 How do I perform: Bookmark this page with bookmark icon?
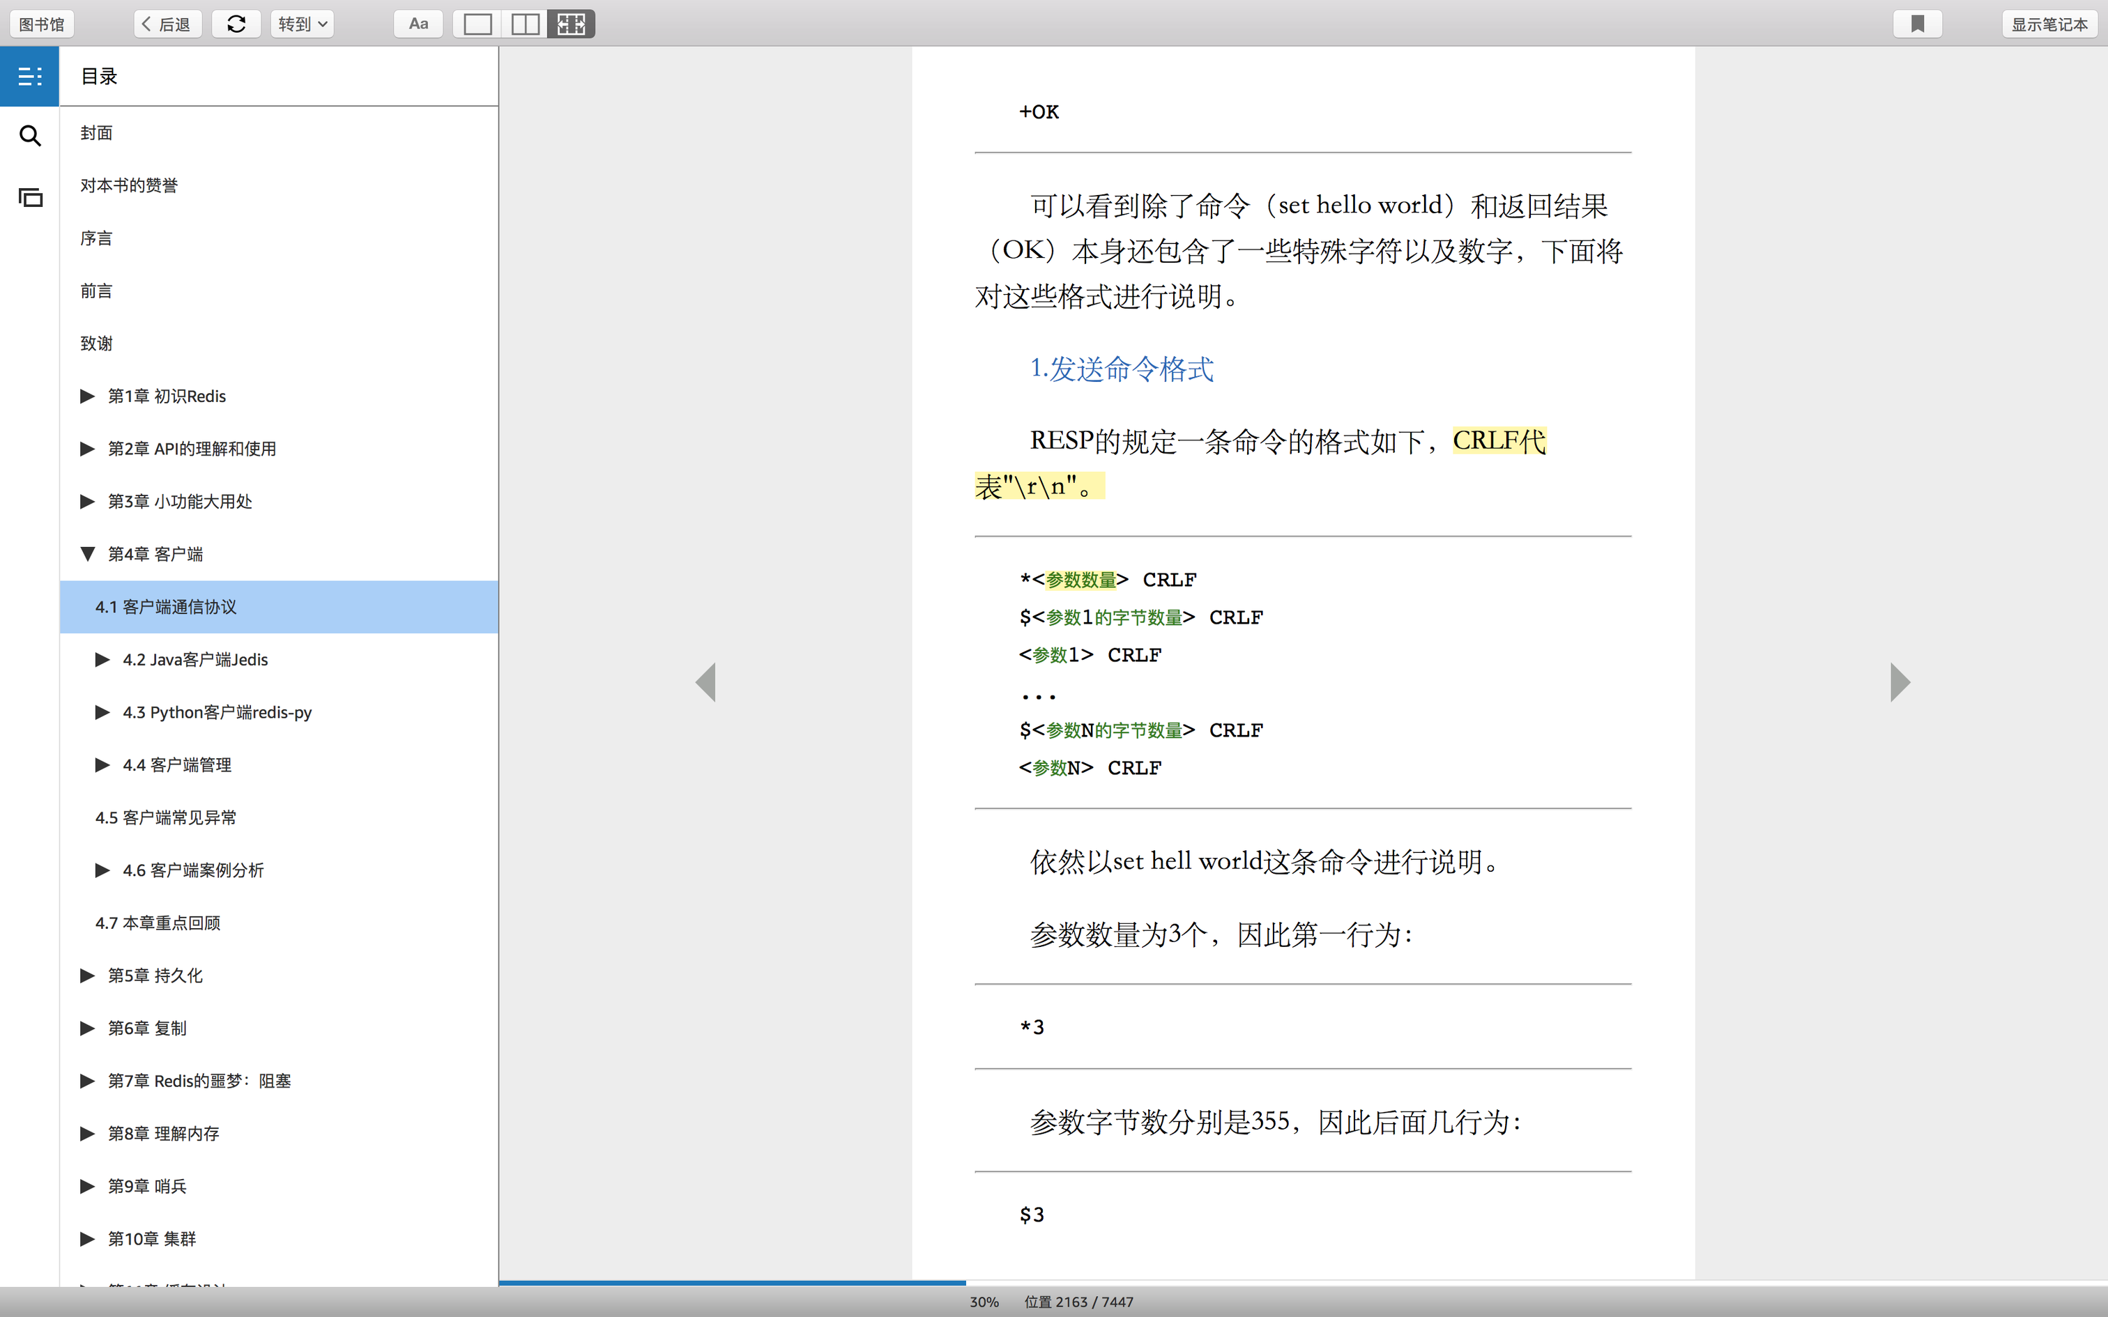pos(1917,24)
